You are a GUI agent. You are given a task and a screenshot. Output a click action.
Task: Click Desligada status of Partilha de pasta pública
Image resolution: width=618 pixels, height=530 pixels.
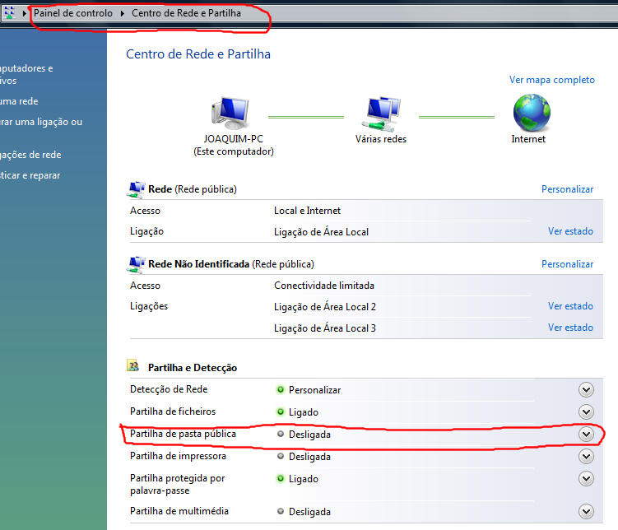pos(309,435)
